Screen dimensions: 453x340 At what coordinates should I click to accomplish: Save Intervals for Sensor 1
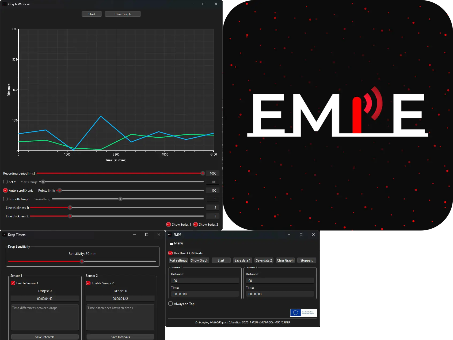coord(45,337)
